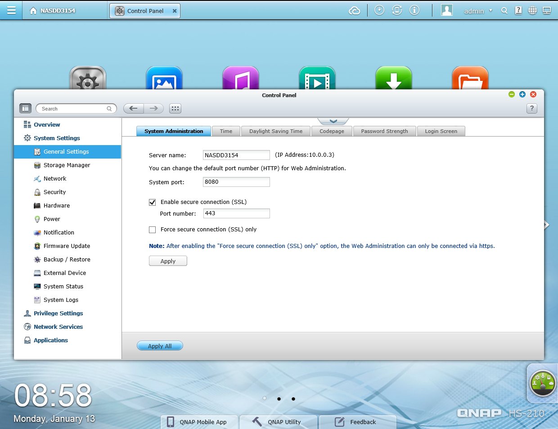
Task: Open Firmware Update page
Action: click(x=67, y=246)
